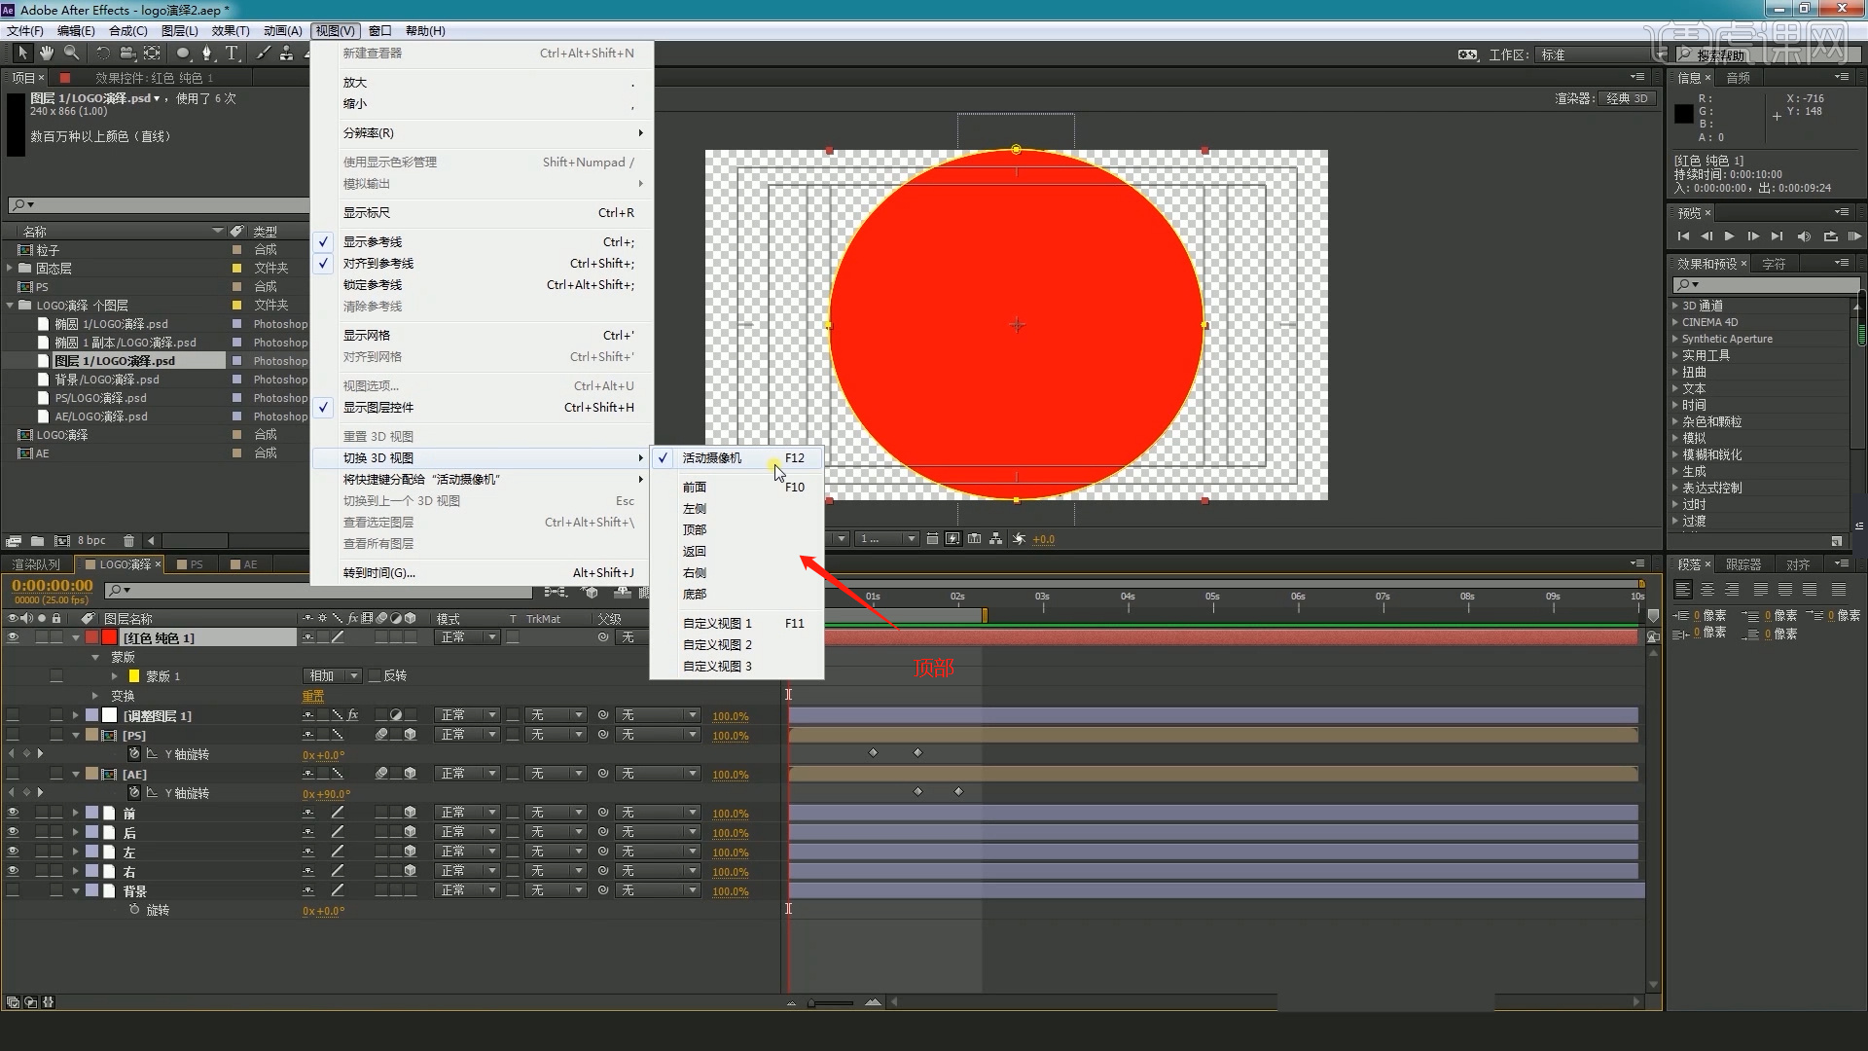
Task: Click the 分辨率 submenu arrow
Action: point(639,132)
